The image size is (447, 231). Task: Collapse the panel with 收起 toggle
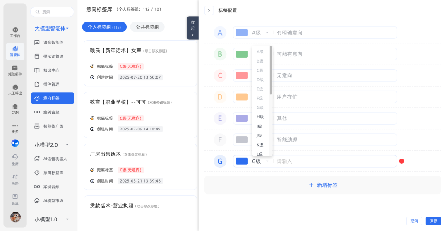click(192, 28)
